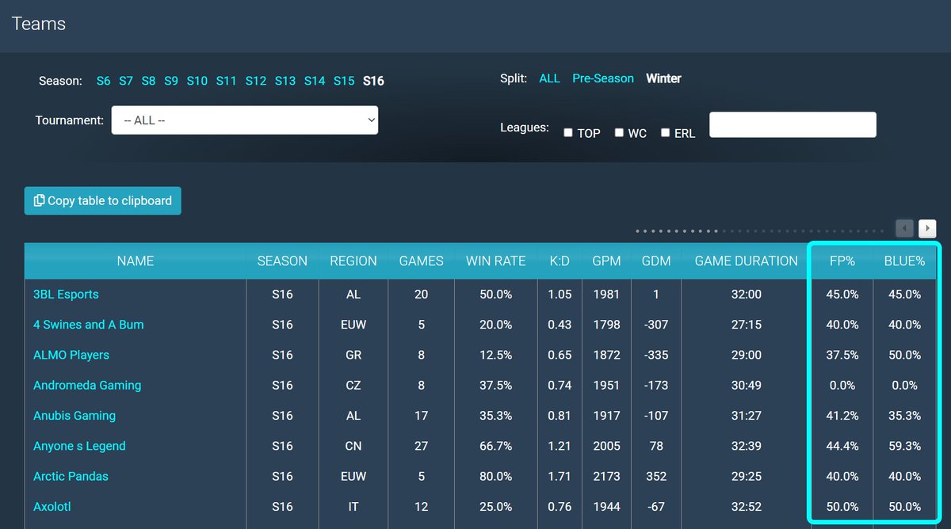Image resolution: width=951 pixels, height=529 pixels.
Task: Click Anyone s Legend win rate 66.7%
Action: coord(496,446)
